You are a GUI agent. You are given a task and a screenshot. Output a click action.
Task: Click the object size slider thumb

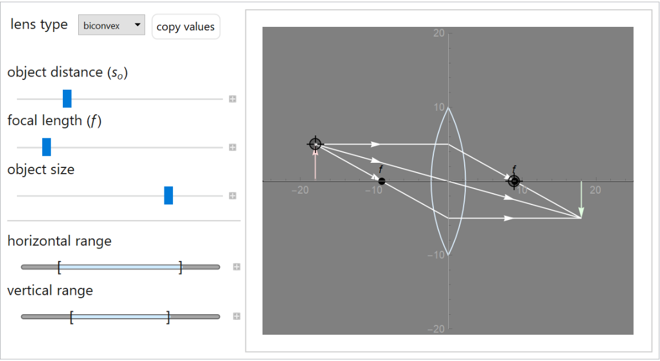point(168,195)
